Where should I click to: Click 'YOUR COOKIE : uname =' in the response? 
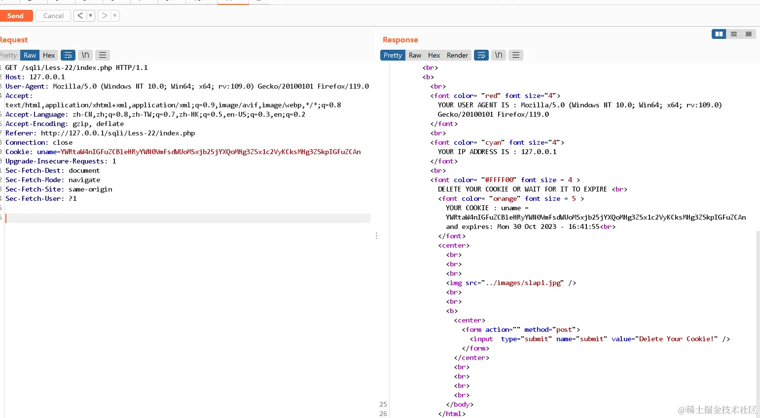[487, 208]
